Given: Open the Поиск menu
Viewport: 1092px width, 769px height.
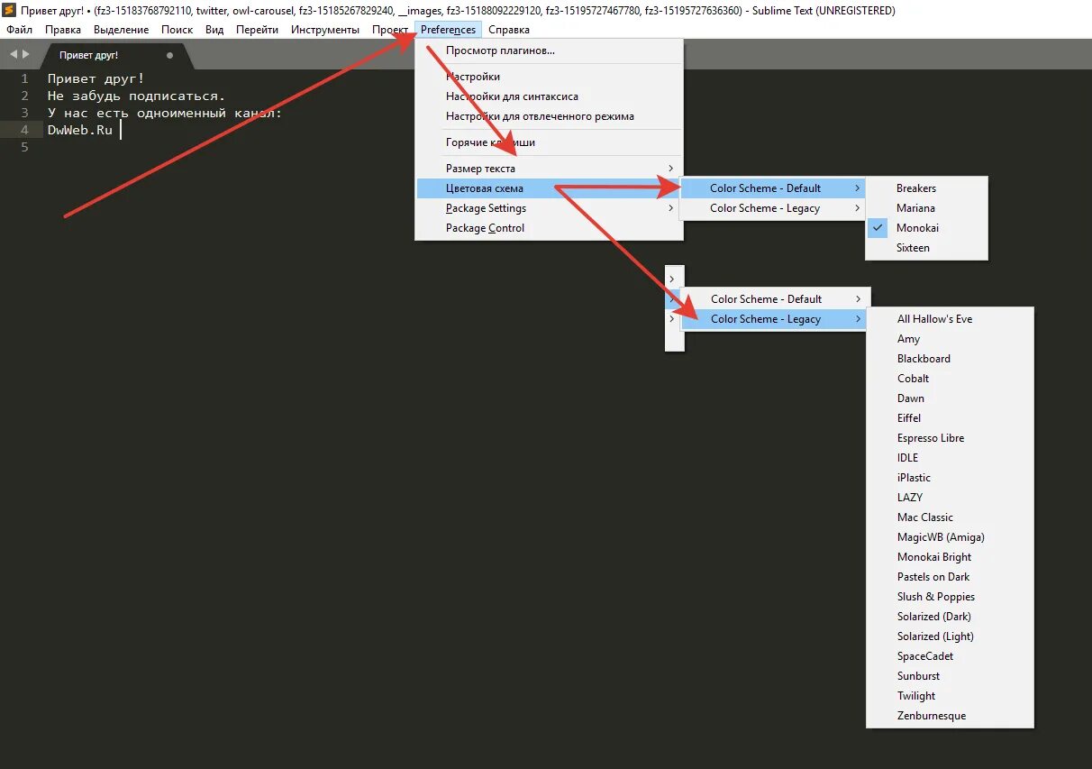Looking at the screenshot, I should (177, 30).
